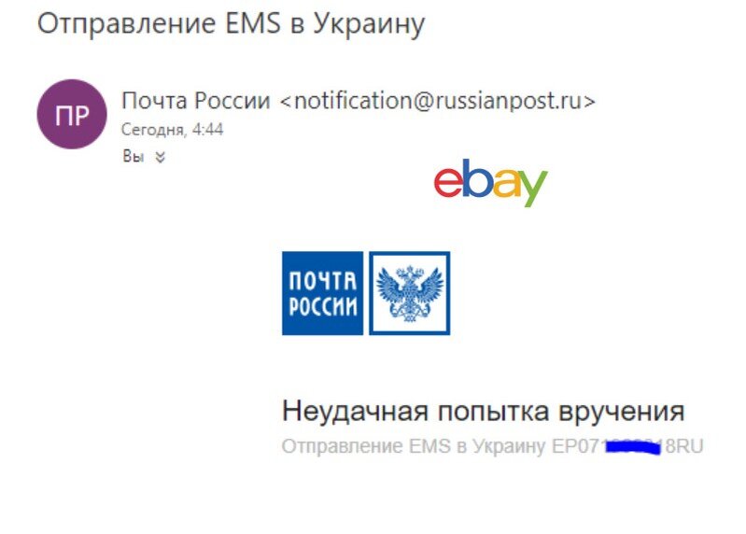
Task: Click the green letter y in eBay logo
Action: 532,189
